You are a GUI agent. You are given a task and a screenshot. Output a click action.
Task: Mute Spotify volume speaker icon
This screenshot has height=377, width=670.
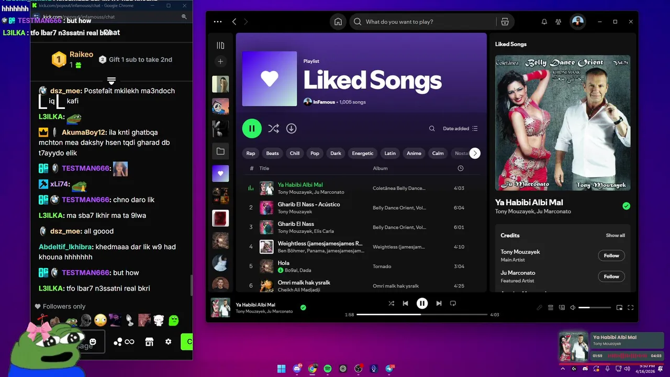click(x=573, y=308)
